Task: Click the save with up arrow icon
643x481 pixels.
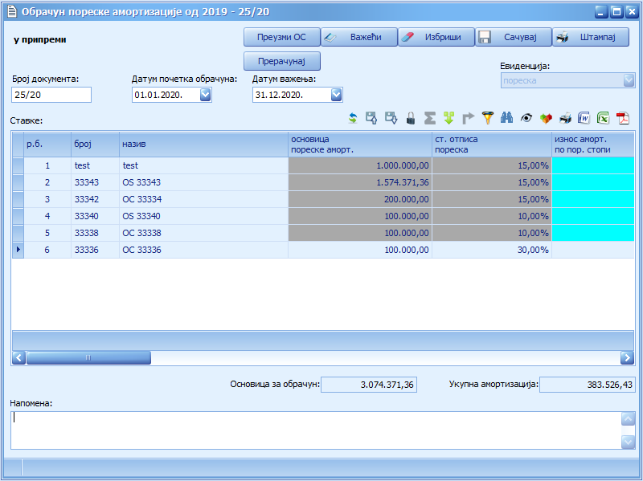Action: click(x=371, y=118)
